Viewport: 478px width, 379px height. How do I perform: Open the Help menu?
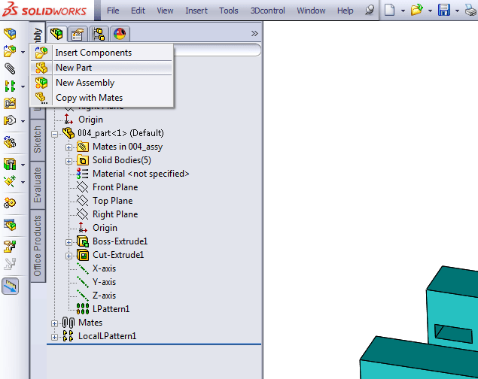click(345, 11)
